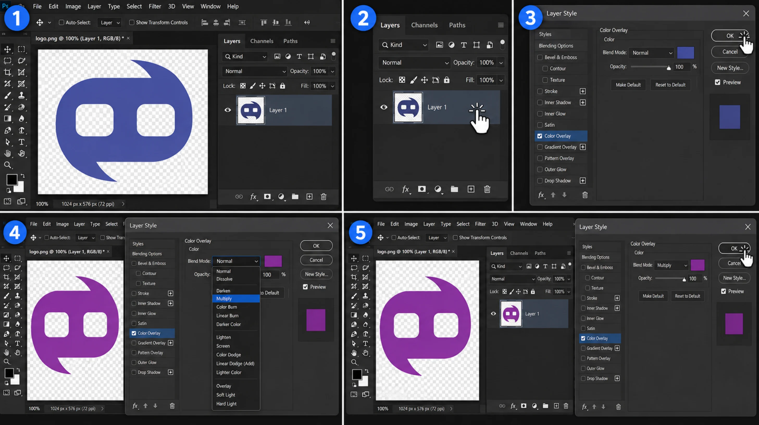Open the Filter menu in step 1 window
Screen dimensions: 759x425
(155, 6)
